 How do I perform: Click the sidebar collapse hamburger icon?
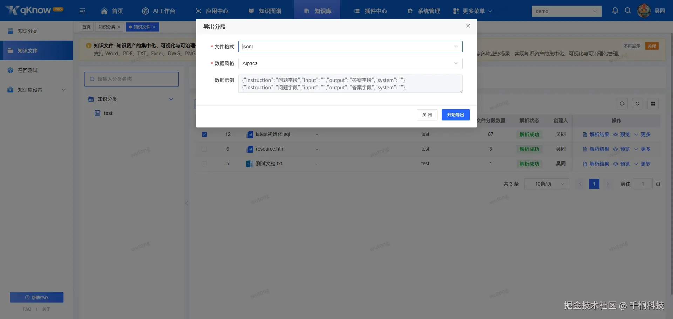pos(82,11)
